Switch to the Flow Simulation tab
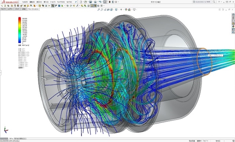 point(33,9)
